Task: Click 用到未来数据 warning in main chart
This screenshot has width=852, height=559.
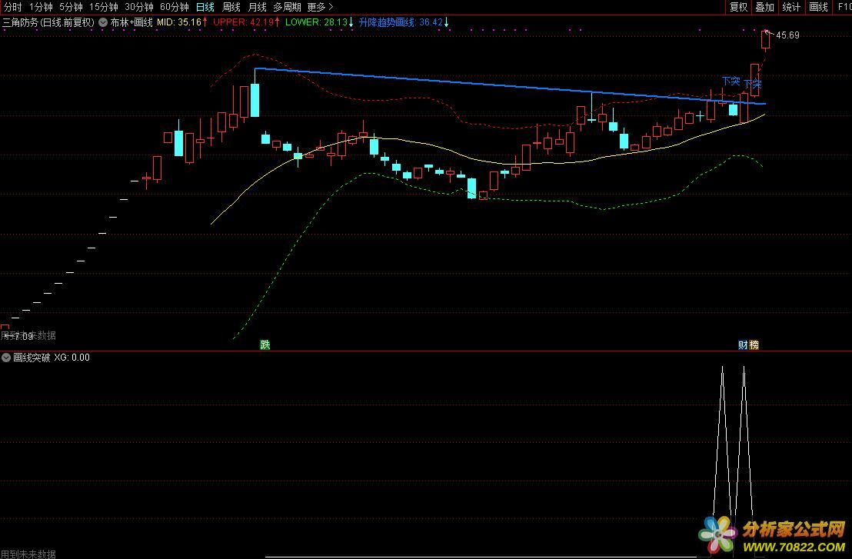Action: pyautogui.click(x=28, y=336)
